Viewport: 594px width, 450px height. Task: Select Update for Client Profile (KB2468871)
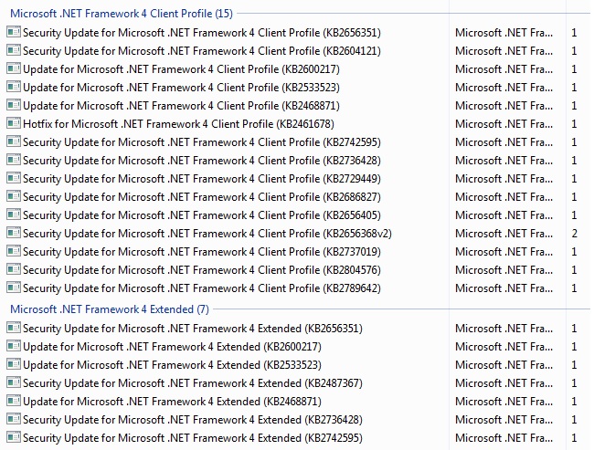click(181, 106)
